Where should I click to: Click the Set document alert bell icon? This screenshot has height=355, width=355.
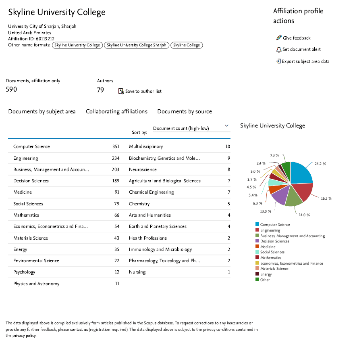click(x=279, y=50)
